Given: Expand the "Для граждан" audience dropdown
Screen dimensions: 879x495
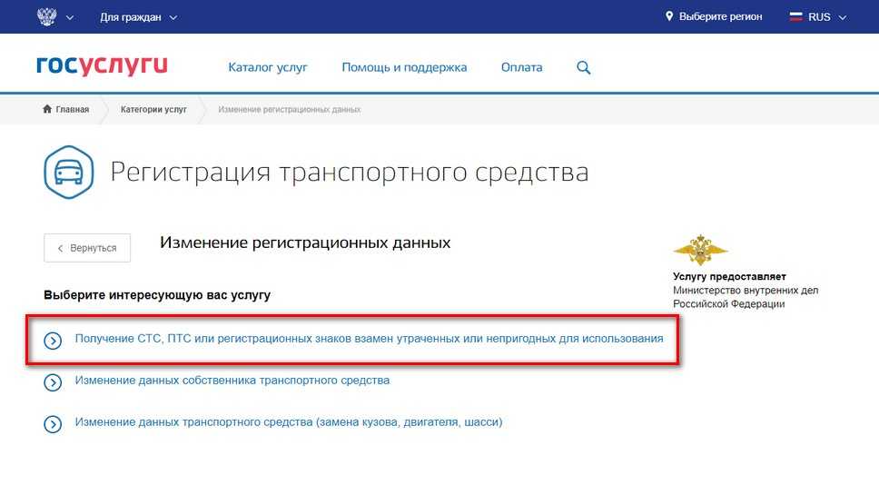Looking at the screenshot, I should pos(138,17).
